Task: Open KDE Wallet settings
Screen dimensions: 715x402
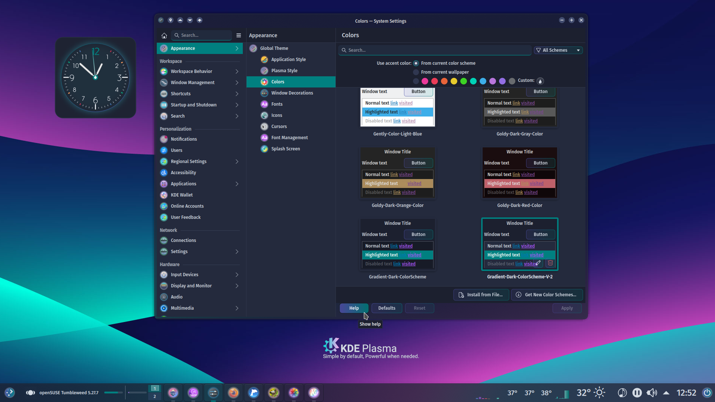Action: (200, 195)
